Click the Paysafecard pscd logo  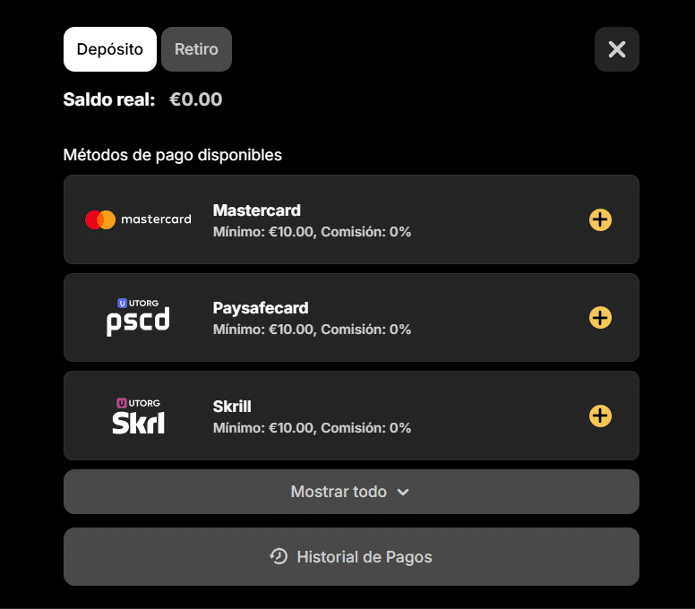(138, 317)
